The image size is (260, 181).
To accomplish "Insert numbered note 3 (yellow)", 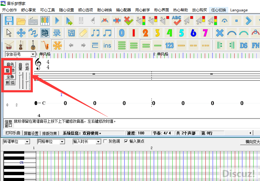I will pos(158,33).
